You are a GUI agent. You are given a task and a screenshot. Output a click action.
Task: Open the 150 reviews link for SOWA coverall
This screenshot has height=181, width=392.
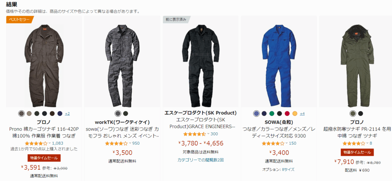292,143
